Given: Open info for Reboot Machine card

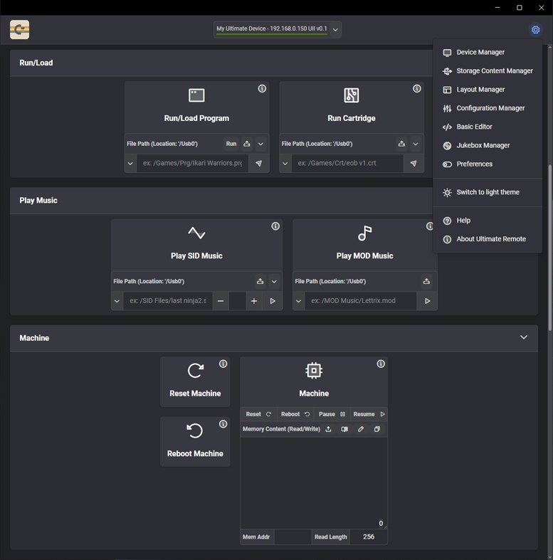Looking at the screenshot, I should click(223, 423).
